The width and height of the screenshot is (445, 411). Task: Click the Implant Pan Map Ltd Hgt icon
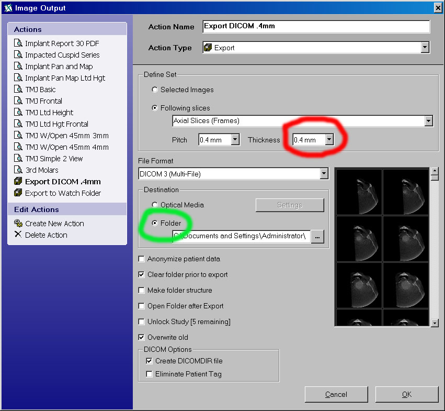tap(18, 77)
